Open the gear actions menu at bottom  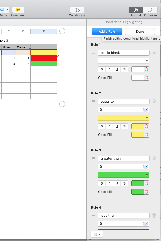coord(97,234)
